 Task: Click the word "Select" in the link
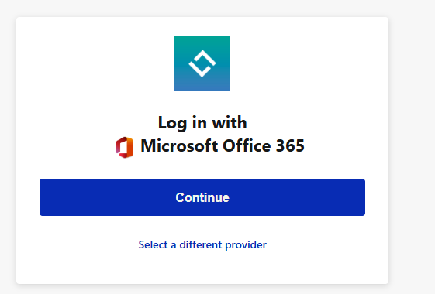[x=153, y=244]
